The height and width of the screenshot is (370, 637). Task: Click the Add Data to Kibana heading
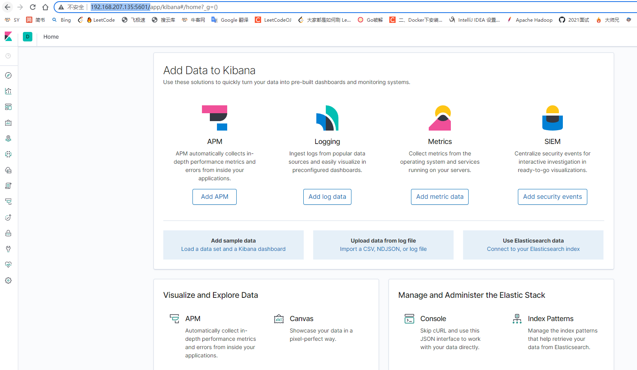click(209, 70)
